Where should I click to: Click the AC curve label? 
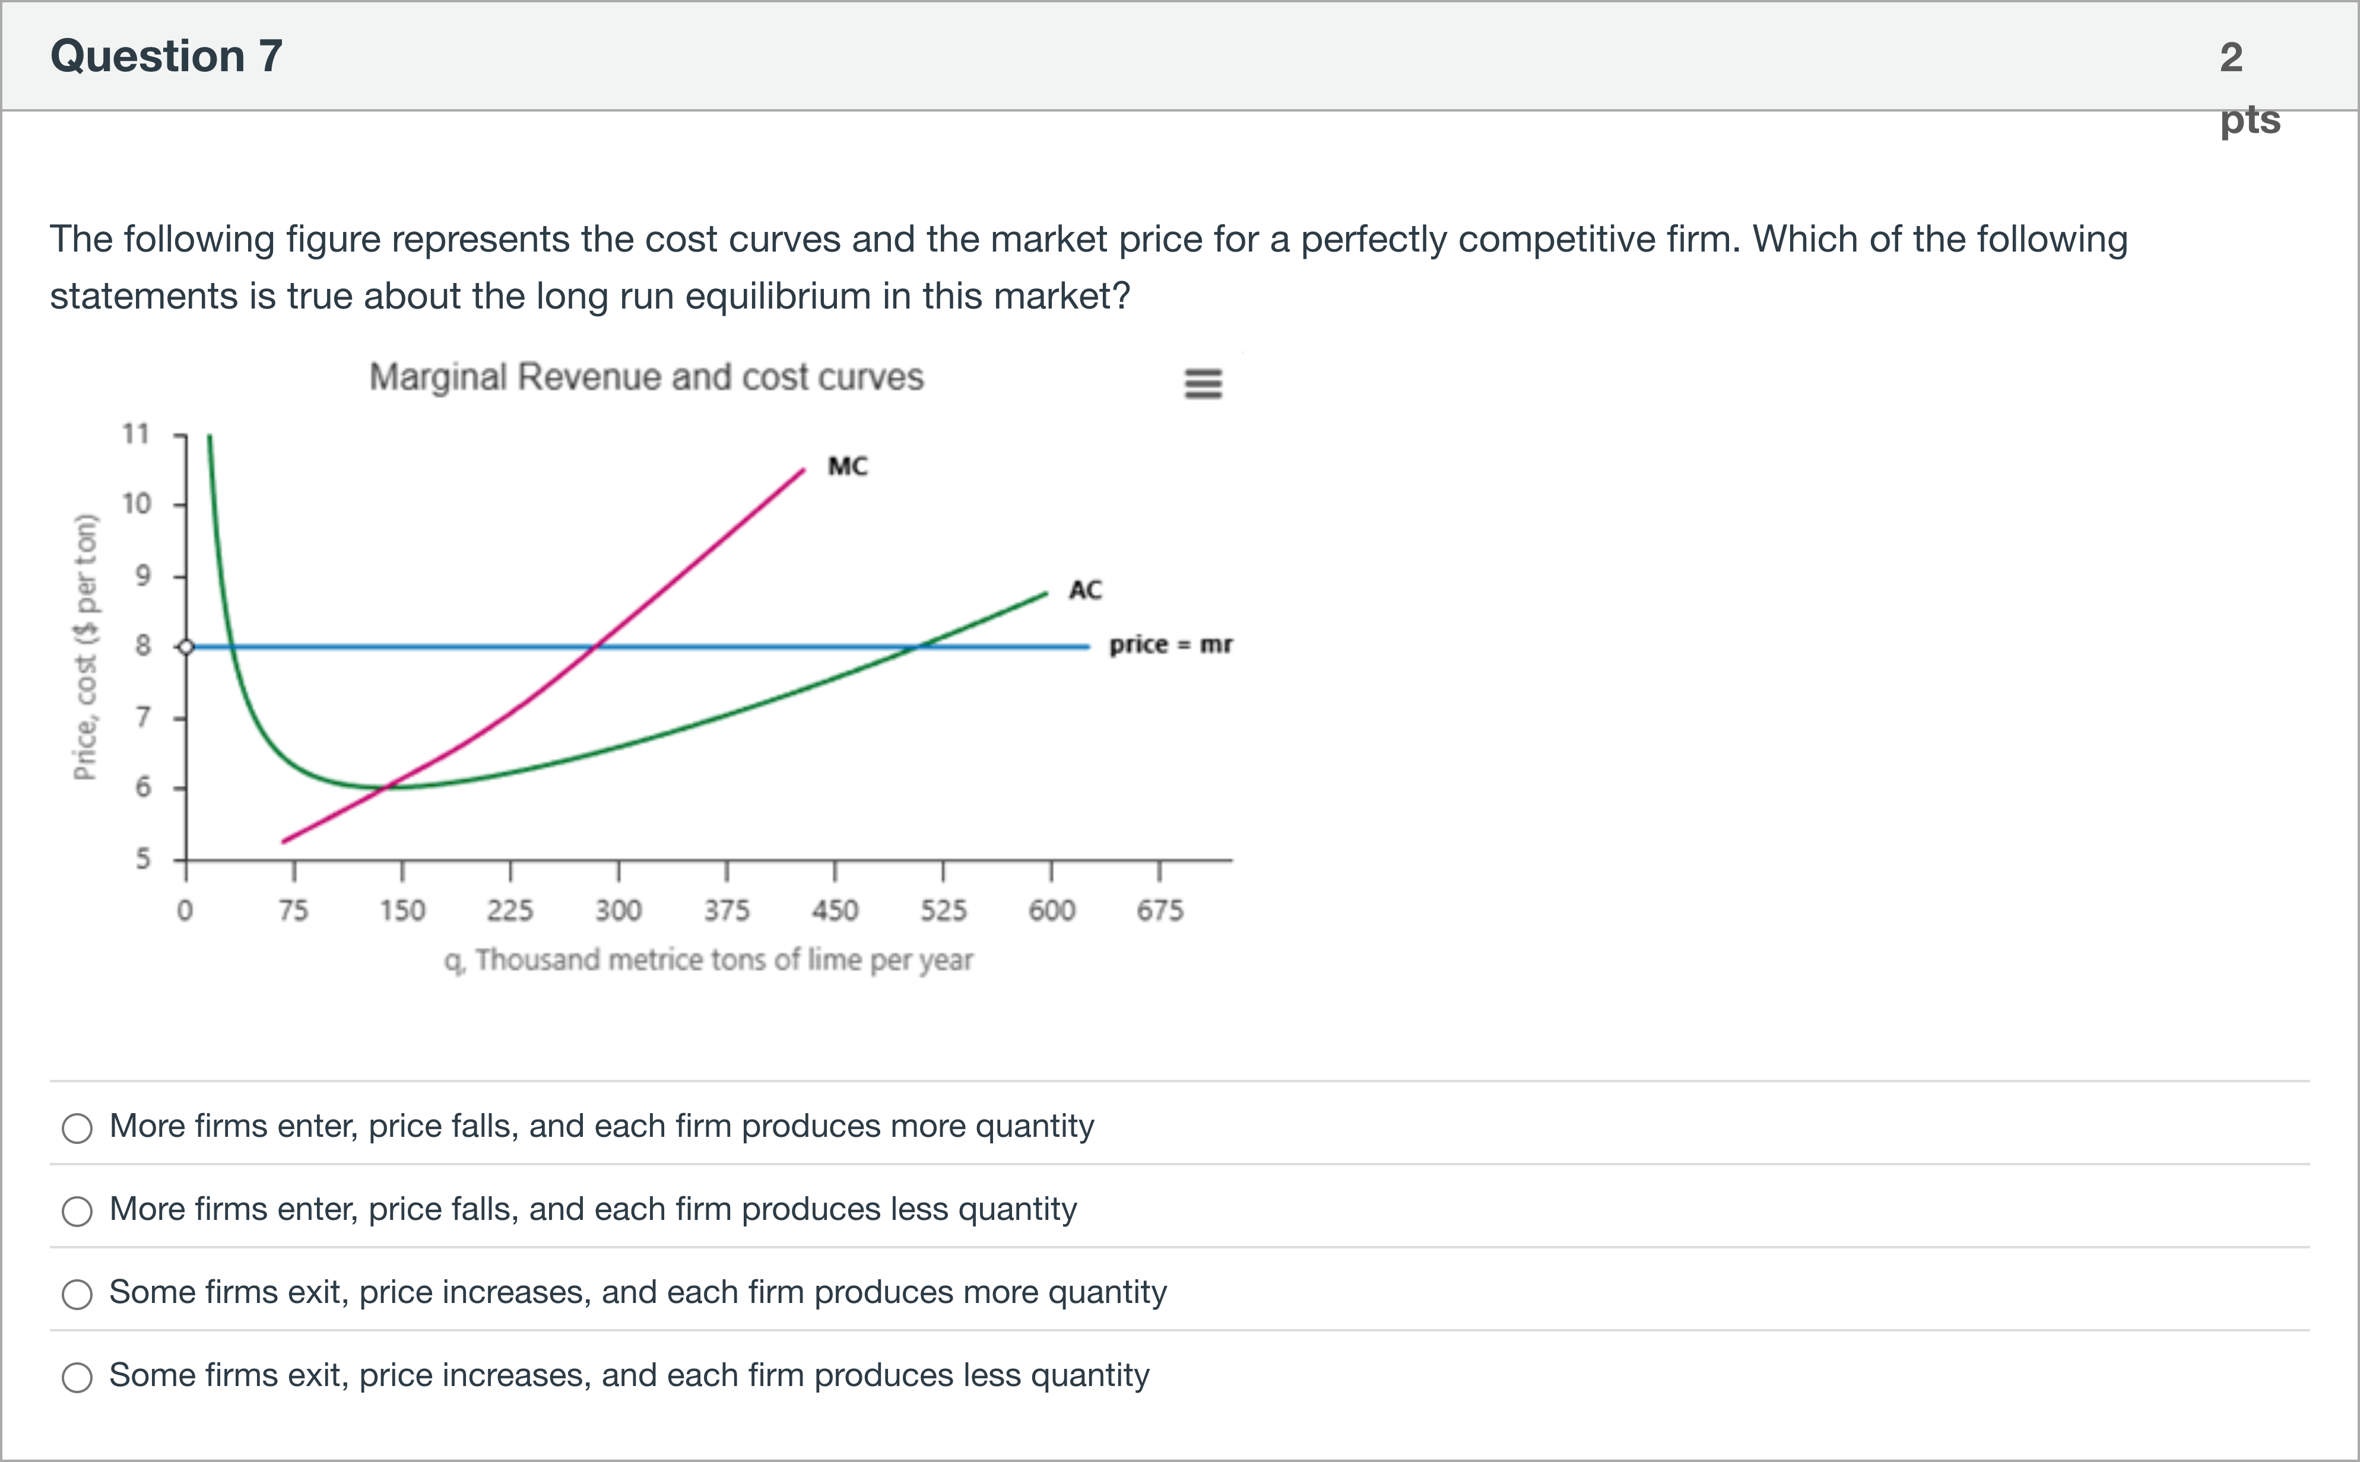(x=1084, y=590)
